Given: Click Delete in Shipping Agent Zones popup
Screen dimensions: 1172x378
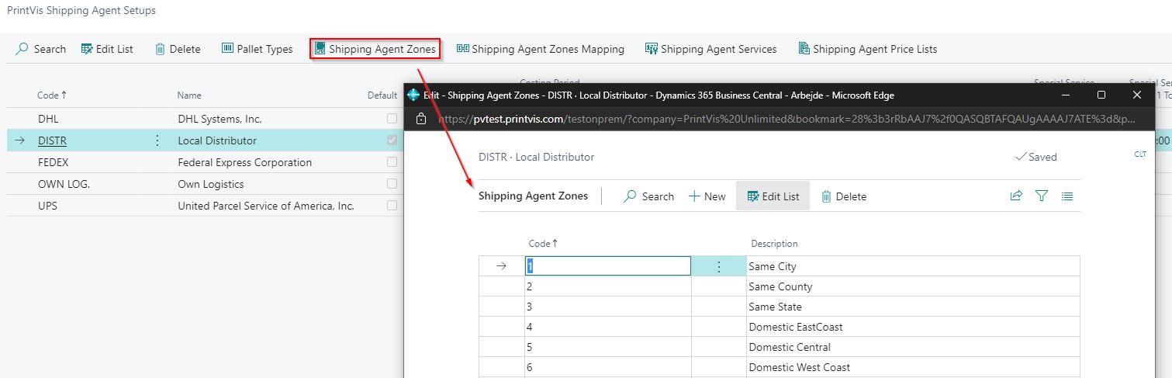Looking at the screenshot, I should tap(844, 196).
